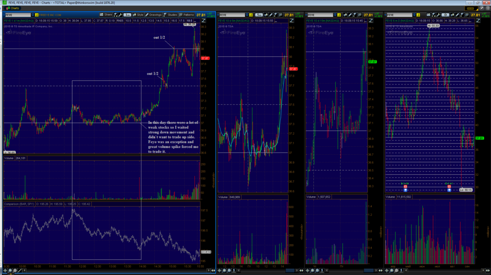Click the yellow link color box in 5m chart
The width and height of the screenshot is (491, 275).
point(251,15)
